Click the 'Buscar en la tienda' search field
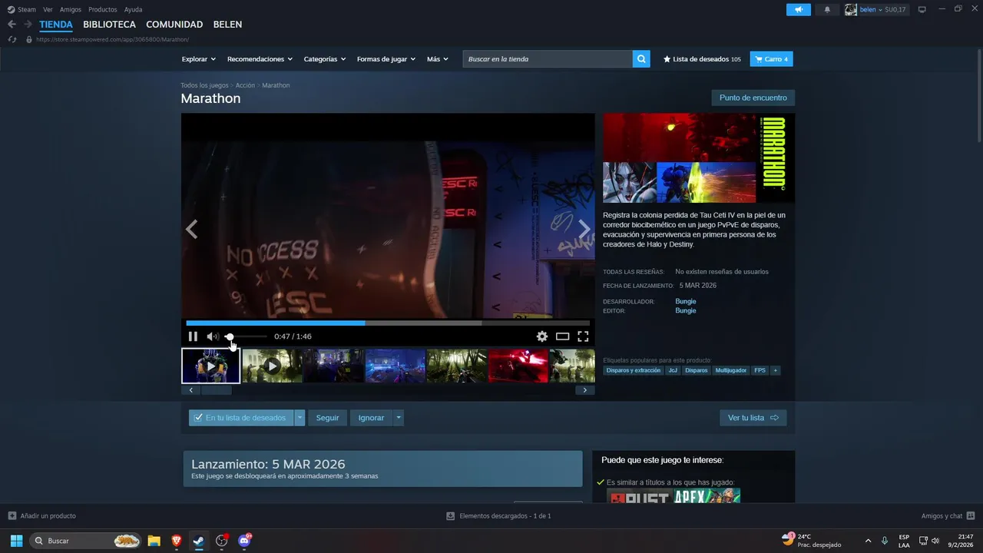 coord(548,59)
